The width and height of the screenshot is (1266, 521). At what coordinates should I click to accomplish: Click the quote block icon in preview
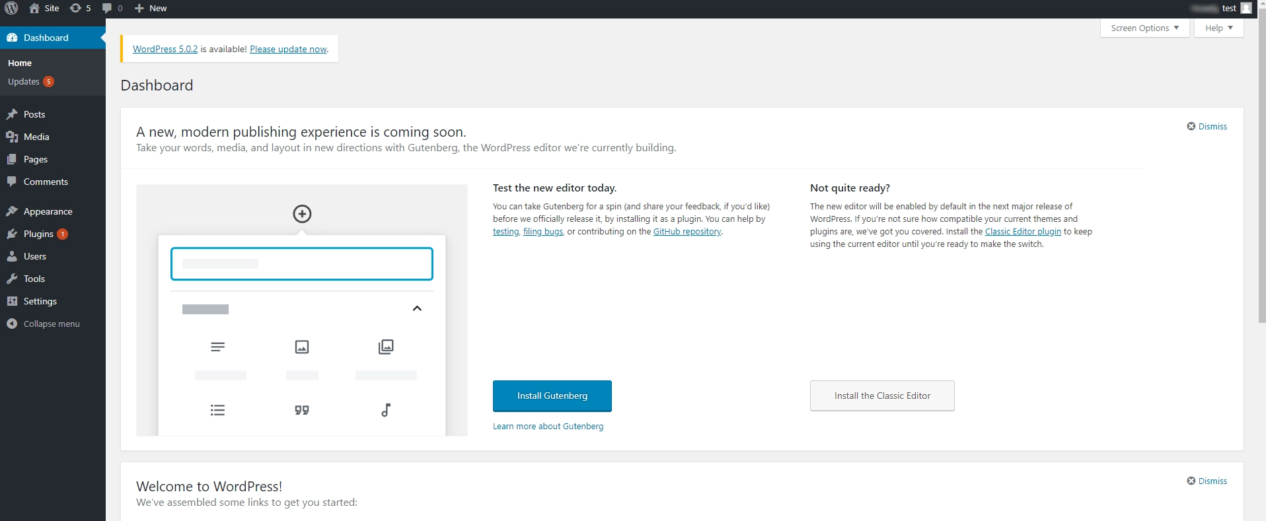point(302,410)
